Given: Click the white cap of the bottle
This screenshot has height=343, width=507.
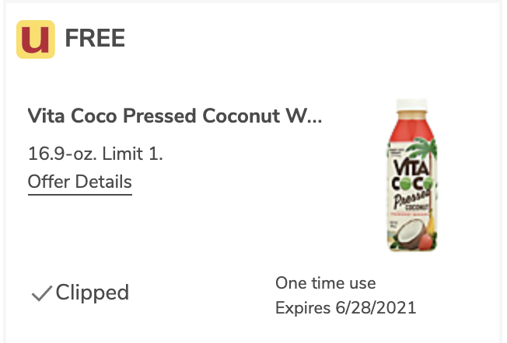Looking at the screenshot, I should (x=411, y=106).
